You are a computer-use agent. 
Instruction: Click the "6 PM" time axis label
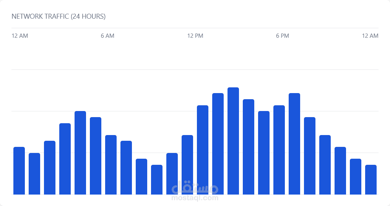tap(282, 36)
